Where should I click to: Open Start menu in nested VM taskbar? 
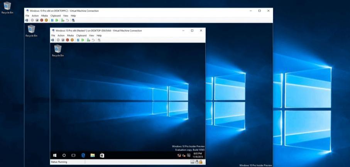pos(55,155)
